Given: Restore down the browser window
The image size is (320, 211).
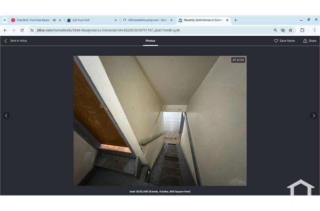Looking at the screenshot, I should [x=309, y=20].
